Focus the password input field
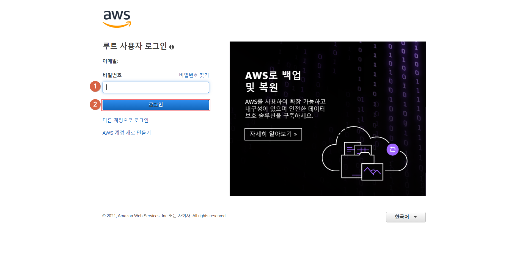Image resolution: width=528 pixels, height=259 pixels. [156, 87]
